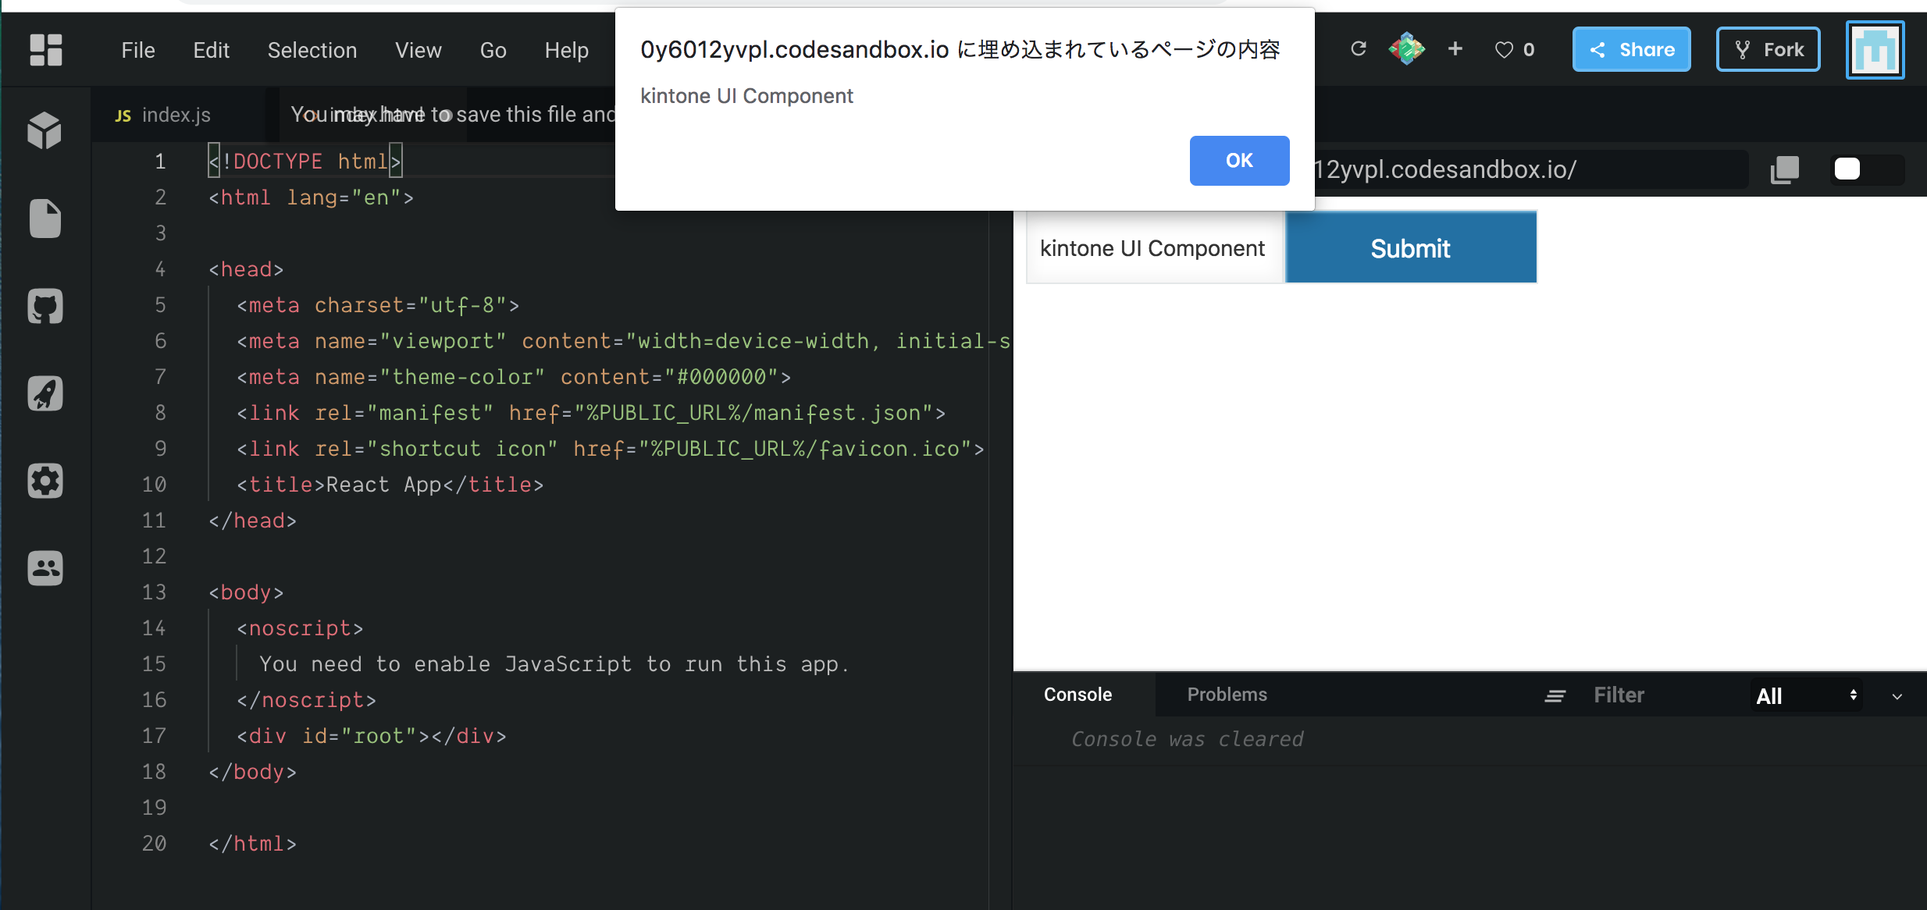1927x910 pixels.
Task: Click the opening <head> tag line
Action: 246,269
